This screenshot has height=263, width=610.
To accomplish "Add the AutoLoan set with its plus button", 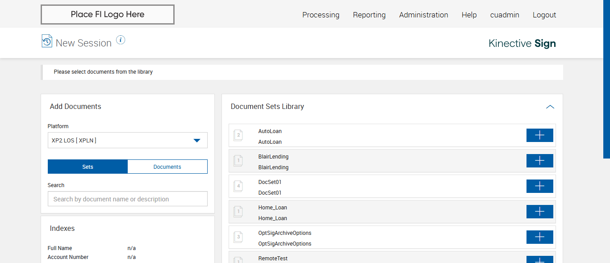I will pos(539,135).
